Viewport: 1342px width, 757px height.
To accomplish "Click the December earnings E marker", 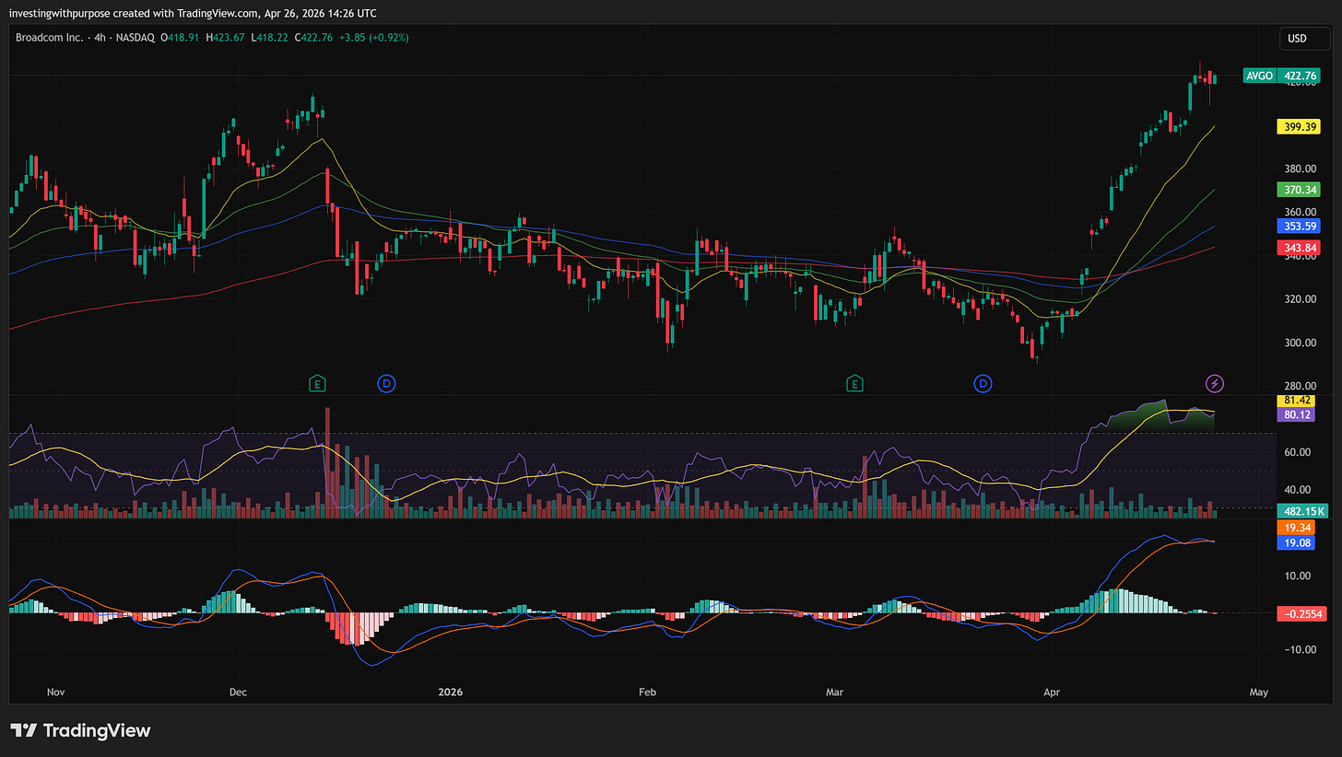I will coord(318,383).
